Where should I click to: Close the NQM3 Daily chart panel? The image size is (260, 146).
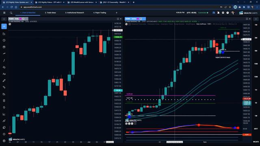(x=121, y=19)
